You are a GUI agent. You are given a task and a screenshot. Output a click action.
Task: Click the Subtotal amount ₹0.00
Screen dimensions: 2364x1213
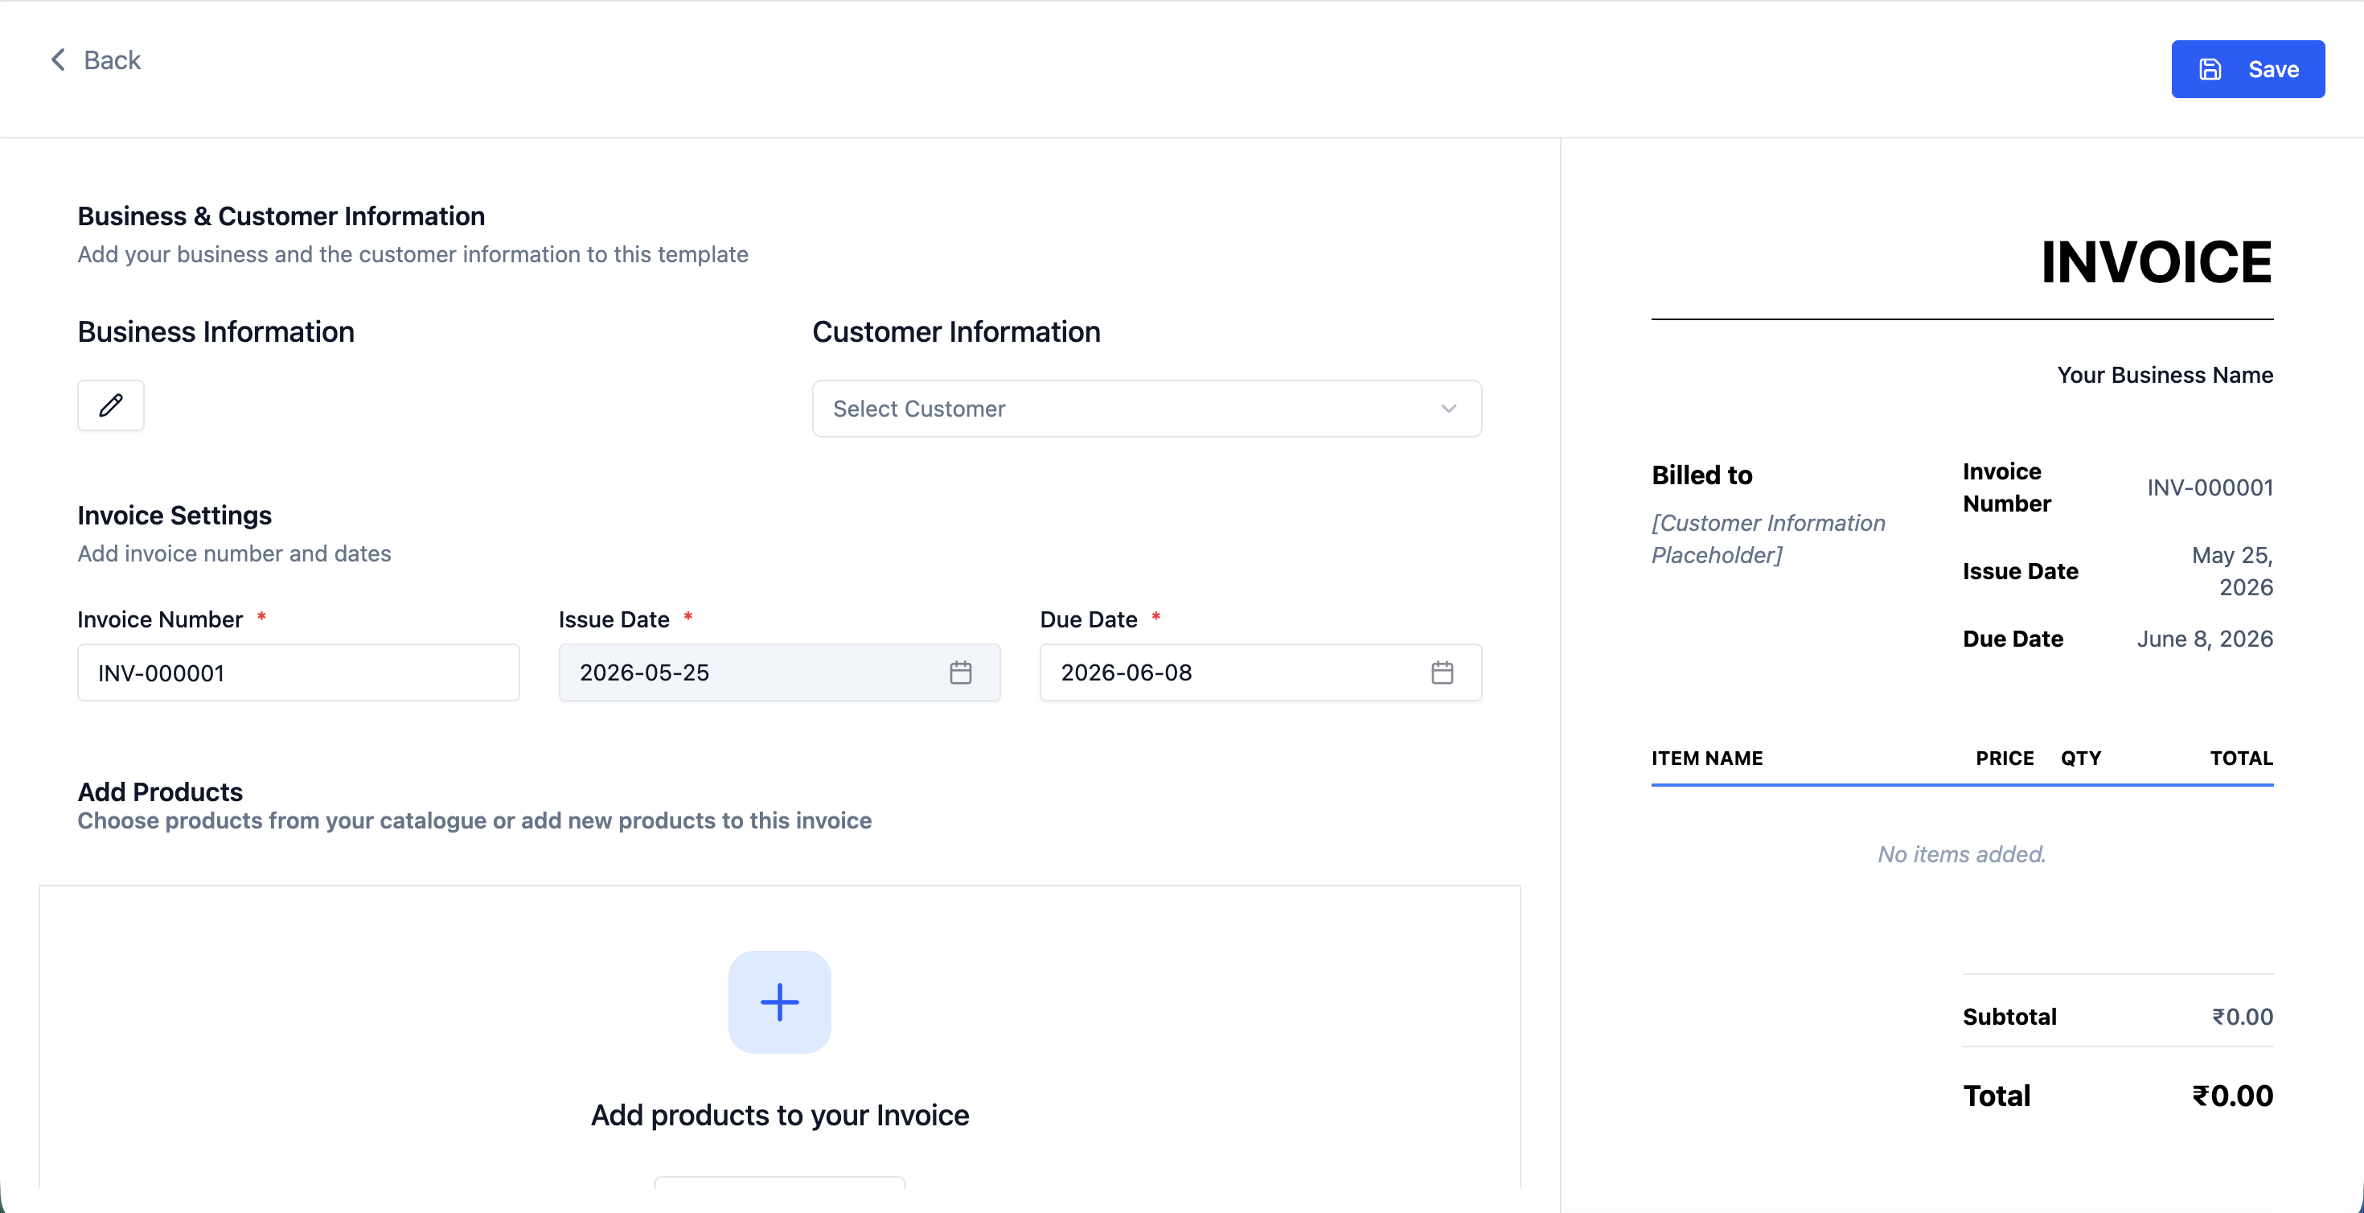tap(2242, 1017)
